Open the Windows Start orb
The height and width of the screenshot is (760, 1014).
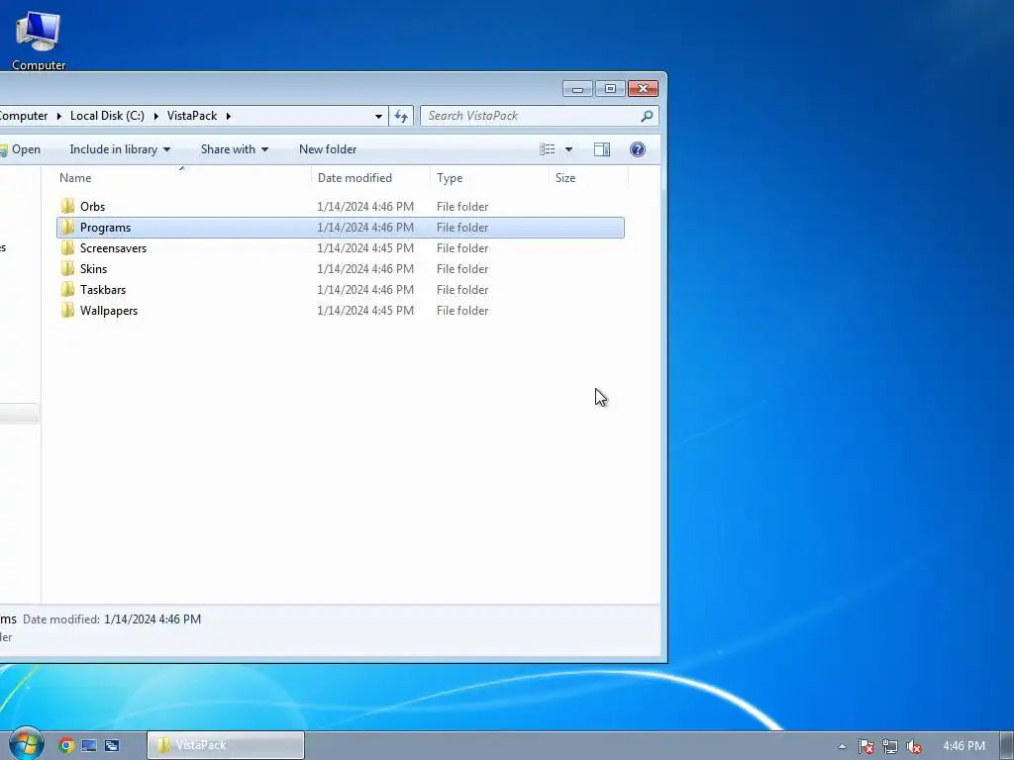click(26, 744)
